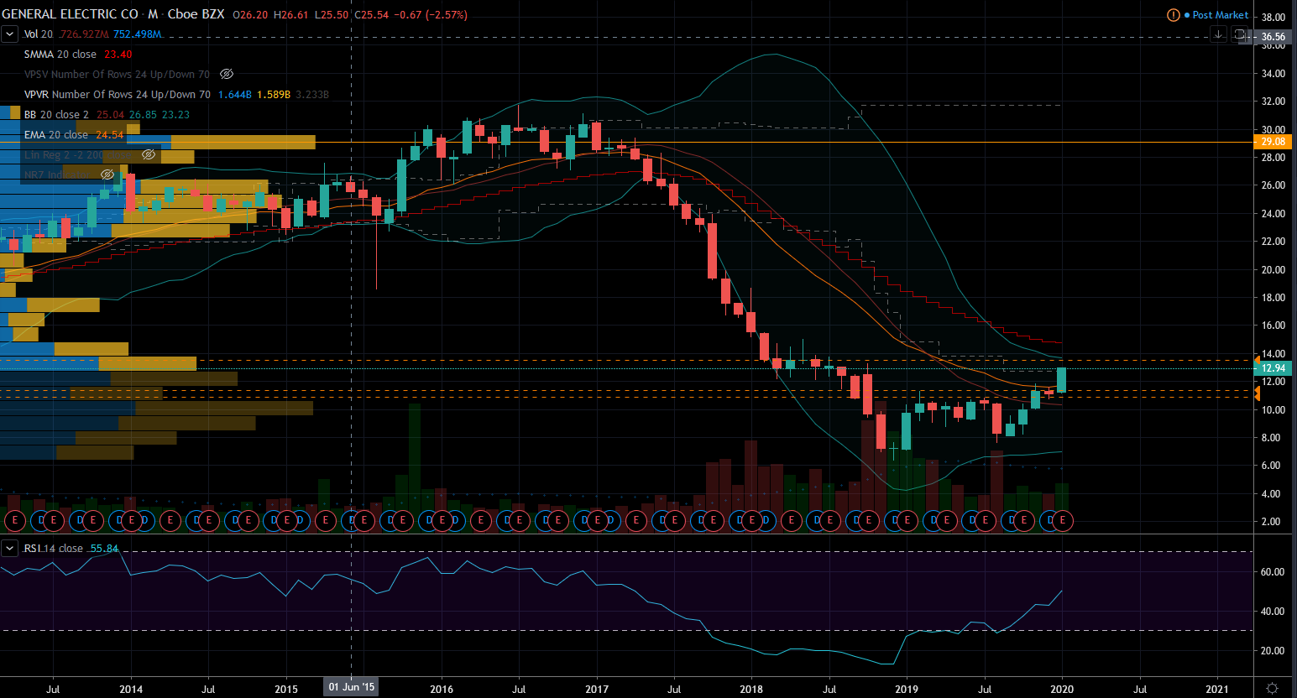Select the rightmost earnings E marker

click(1063, 521)
